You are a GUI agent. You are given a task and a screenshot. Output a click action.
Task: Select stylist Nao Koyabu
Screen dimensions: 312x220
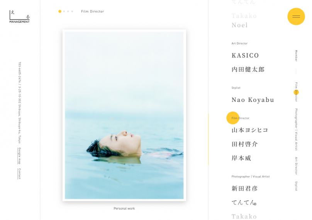pyautogui.click(x=253, y=100)
